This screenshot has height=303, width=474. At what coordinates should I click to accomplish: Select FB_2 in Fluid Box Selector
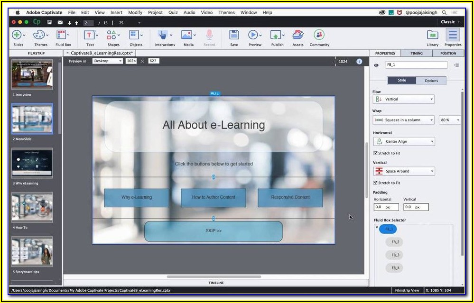pyautogui.click(x=395, y=242)
